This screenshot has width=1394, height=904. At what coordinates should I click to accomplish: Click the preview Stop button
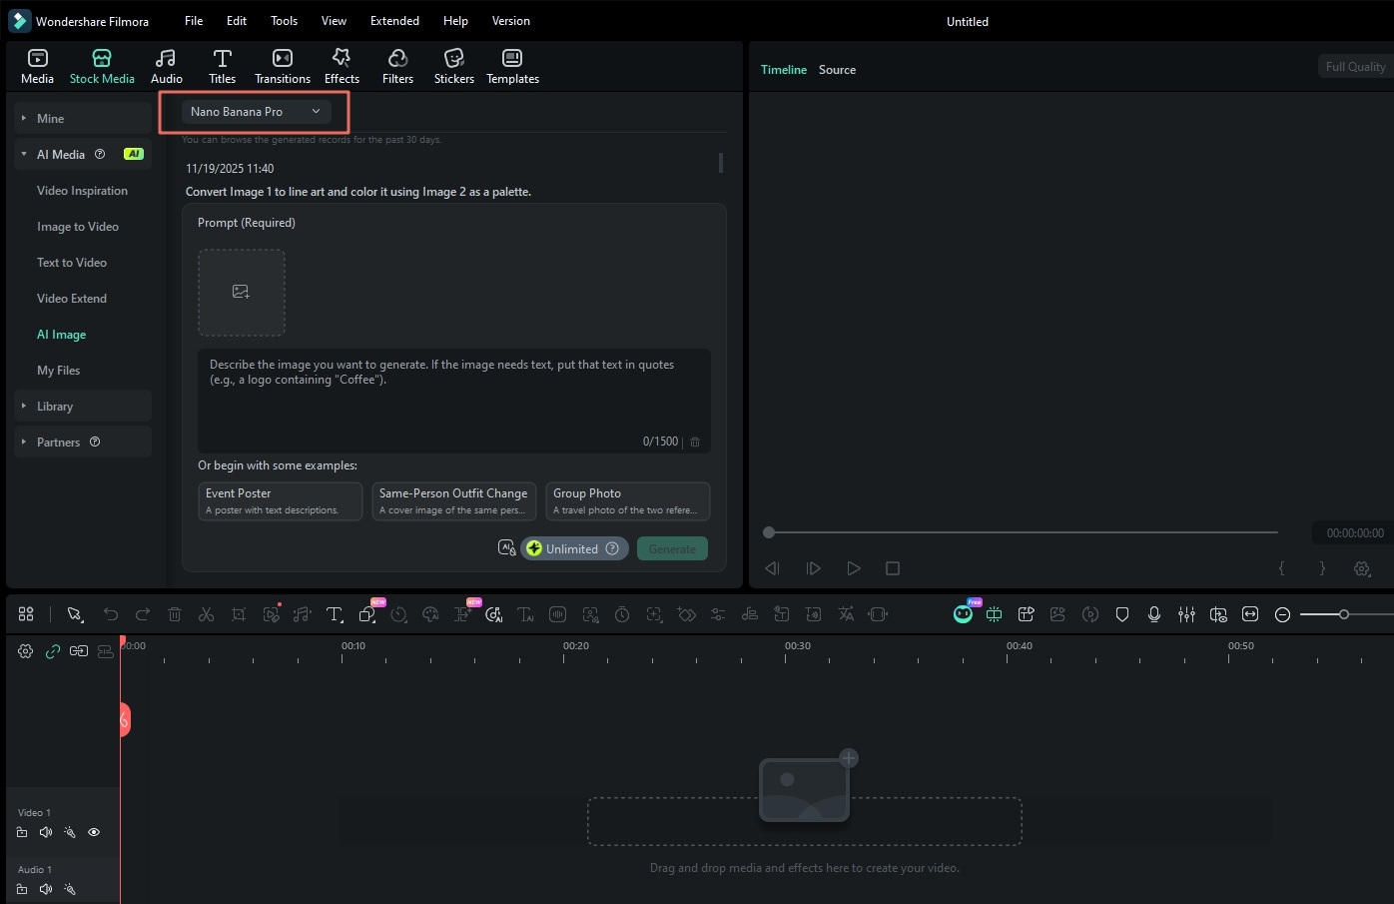(893, 568)
